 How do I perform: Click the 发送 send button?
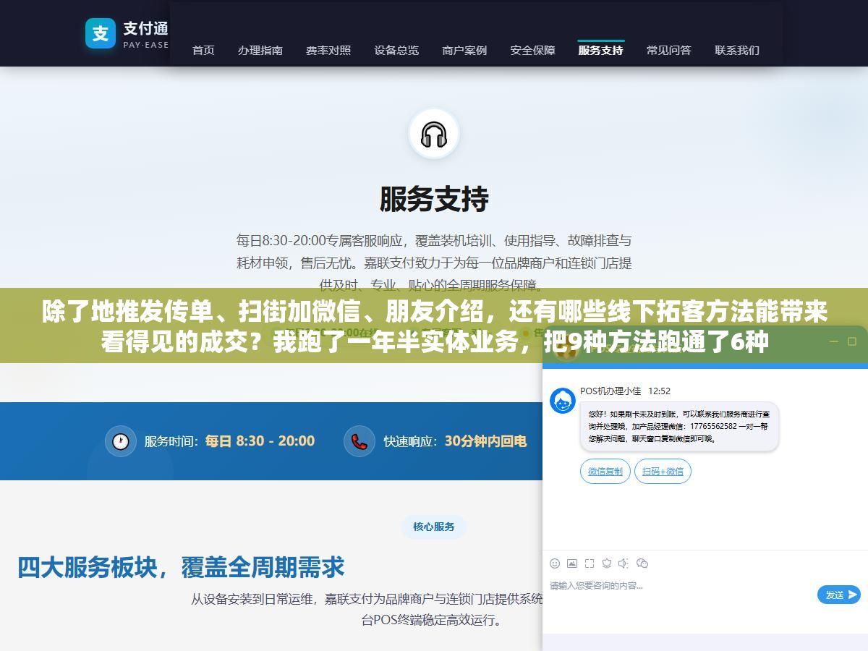point(839,595)
